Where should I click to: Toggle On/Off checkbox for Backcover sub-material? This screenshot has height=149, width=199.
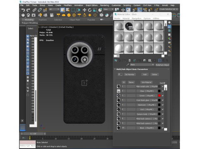pyautogui.click(x=163, y=105)
